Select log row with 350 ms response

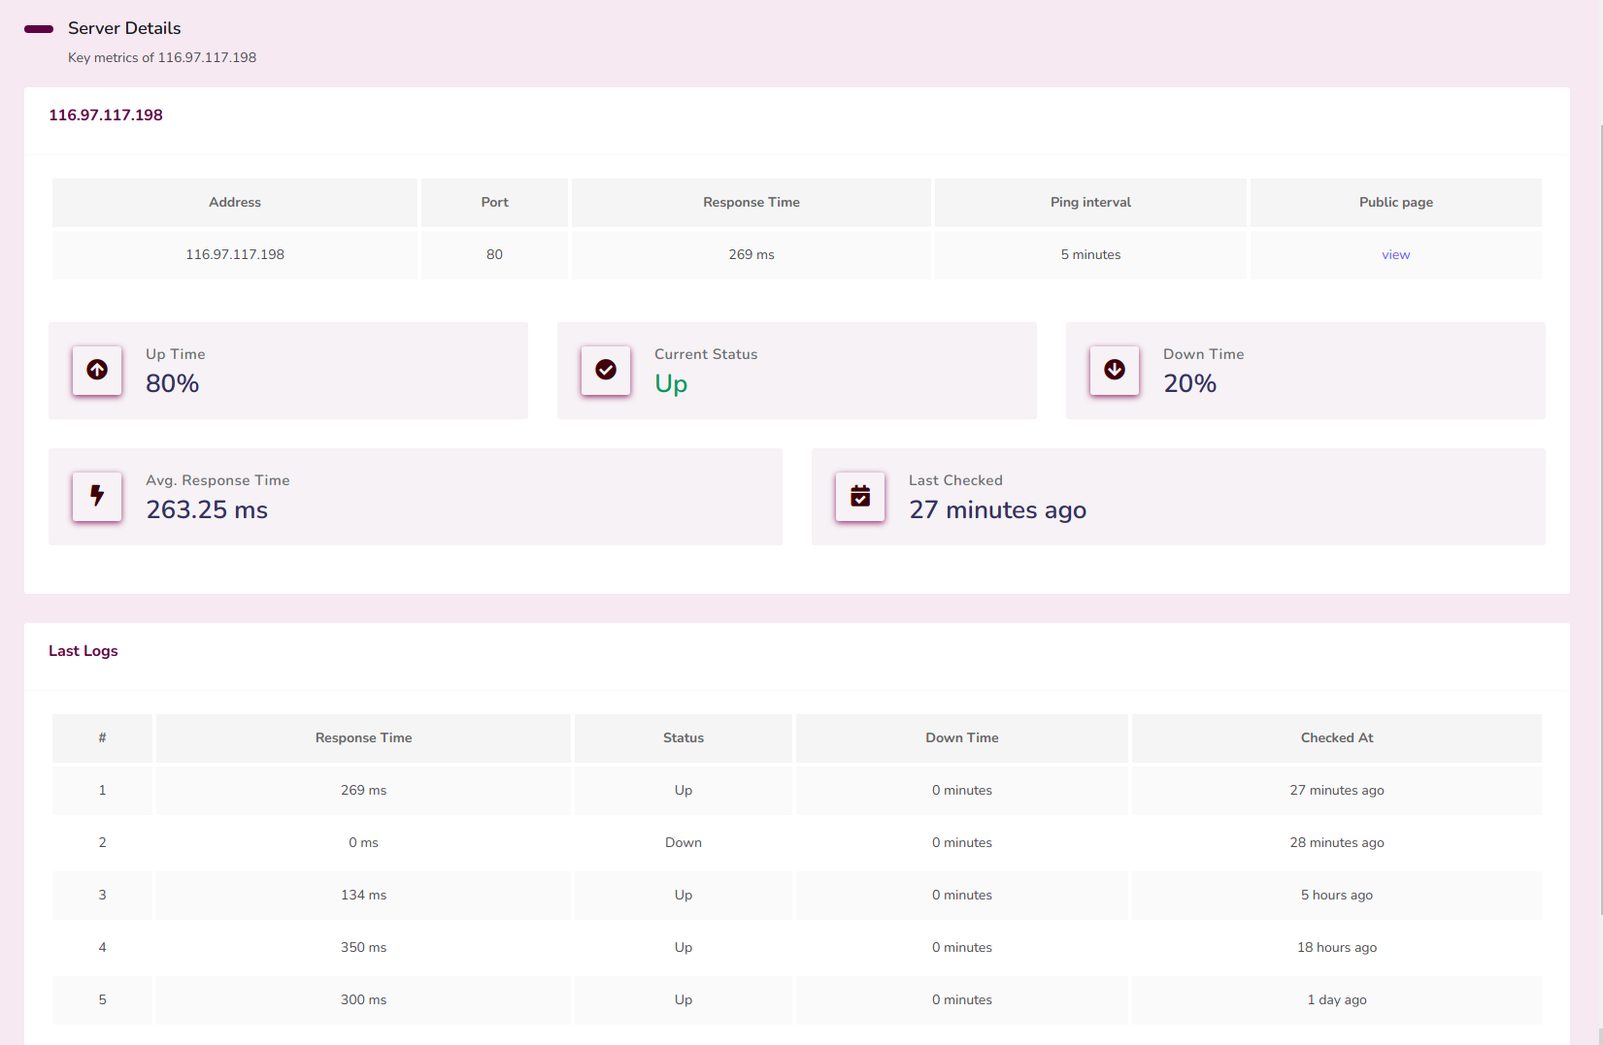pos(363,948)
